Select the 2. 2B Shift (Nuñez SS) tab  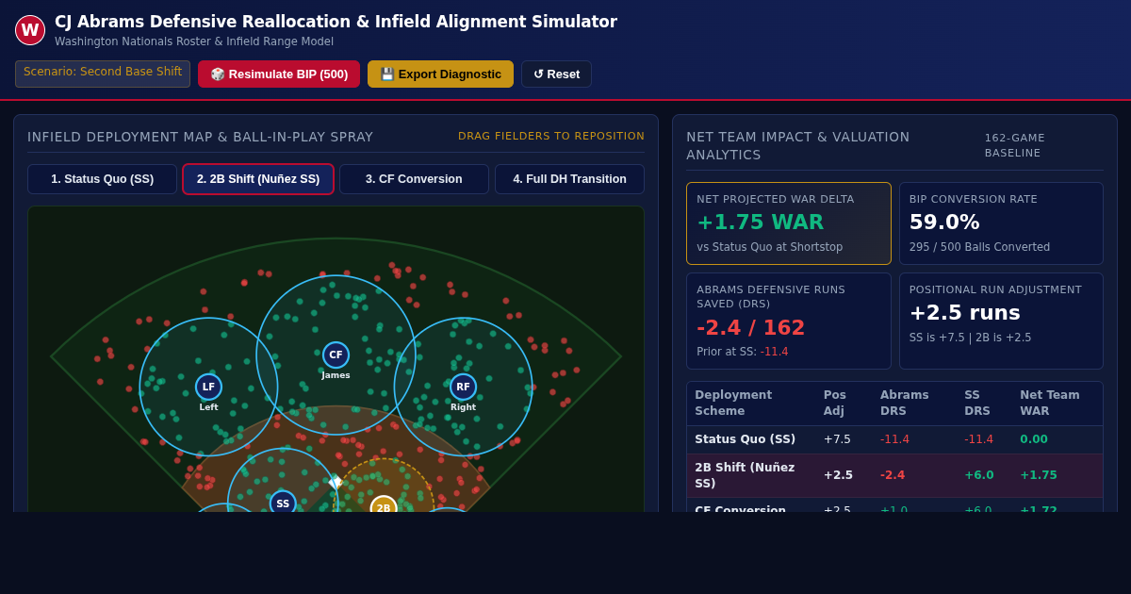pos(258,179)
